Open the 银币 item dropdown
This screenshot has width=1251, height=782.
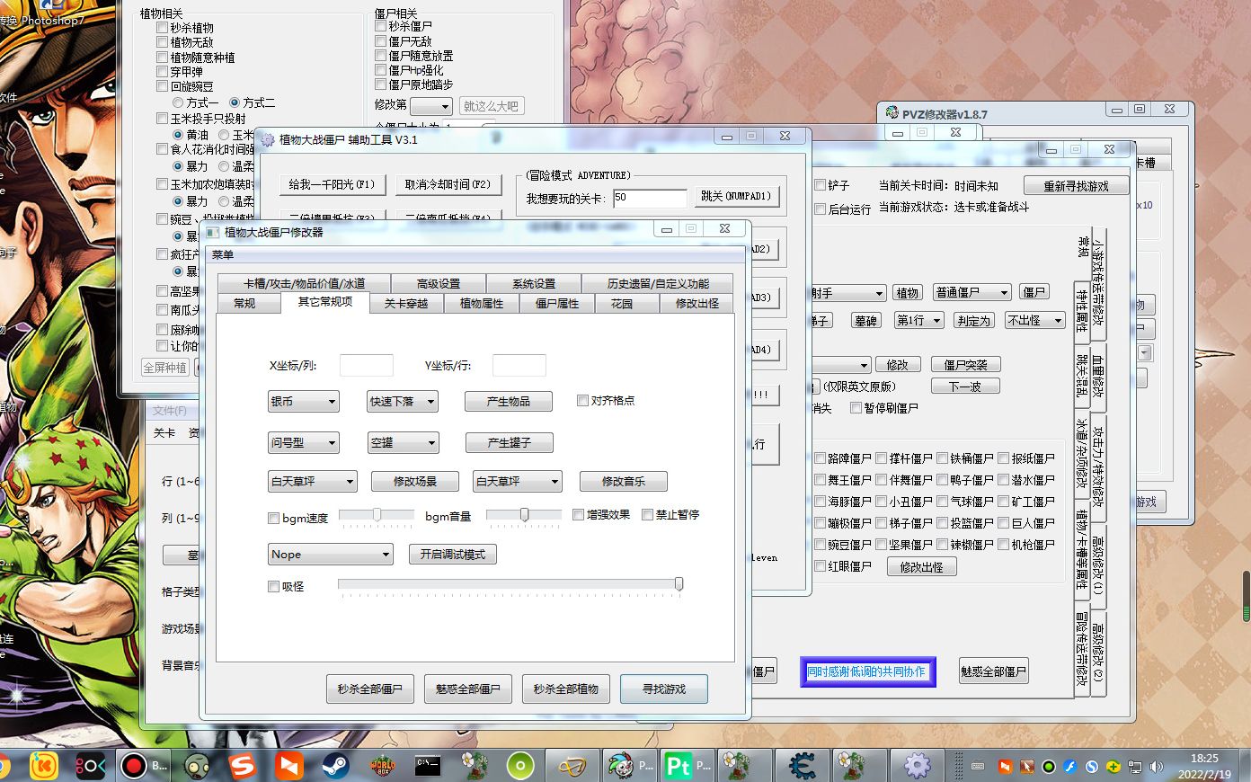click(304, 402)
